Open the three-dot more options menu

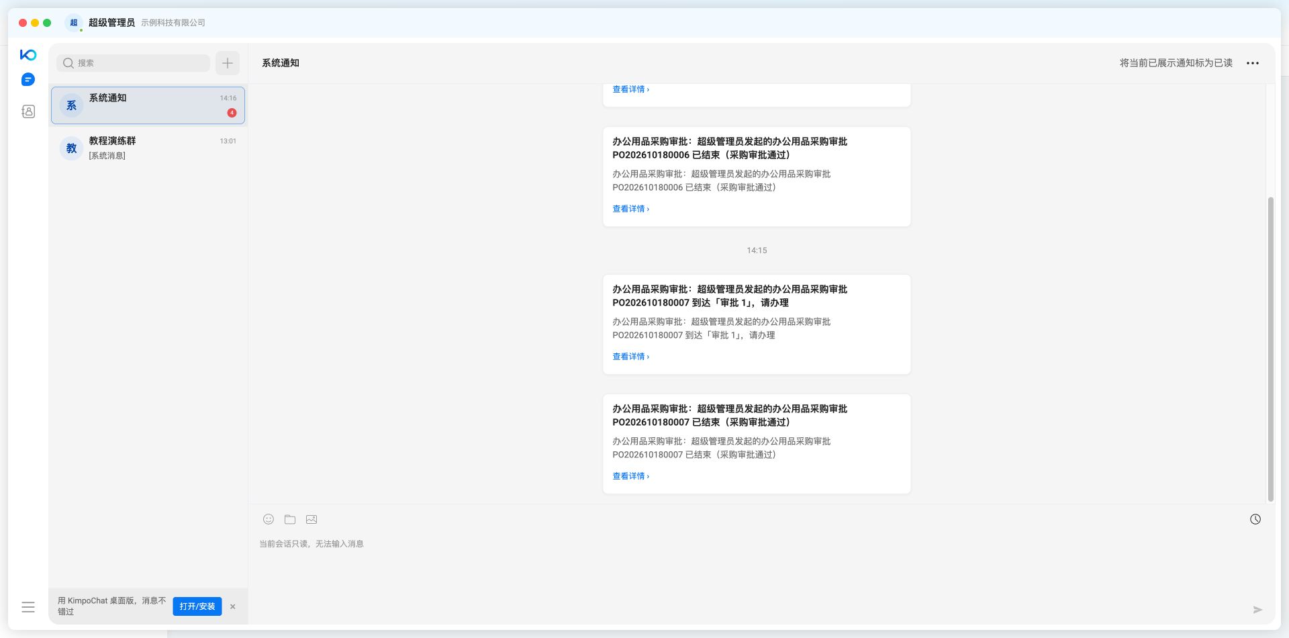tap(1253, 63)
